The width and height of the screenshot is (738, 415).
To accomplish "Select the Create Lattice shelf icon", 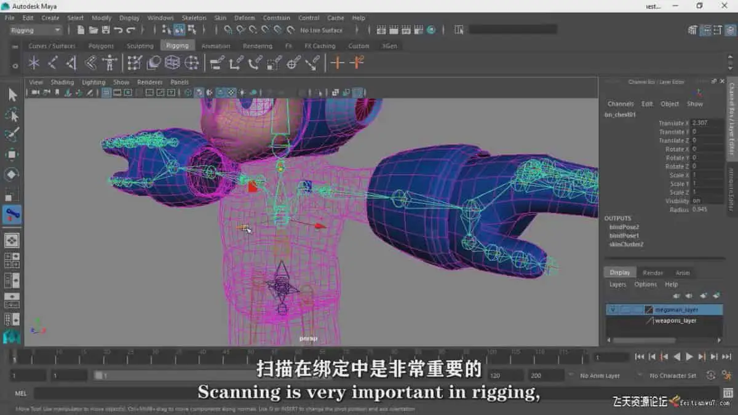I will (x=172, y=62).
